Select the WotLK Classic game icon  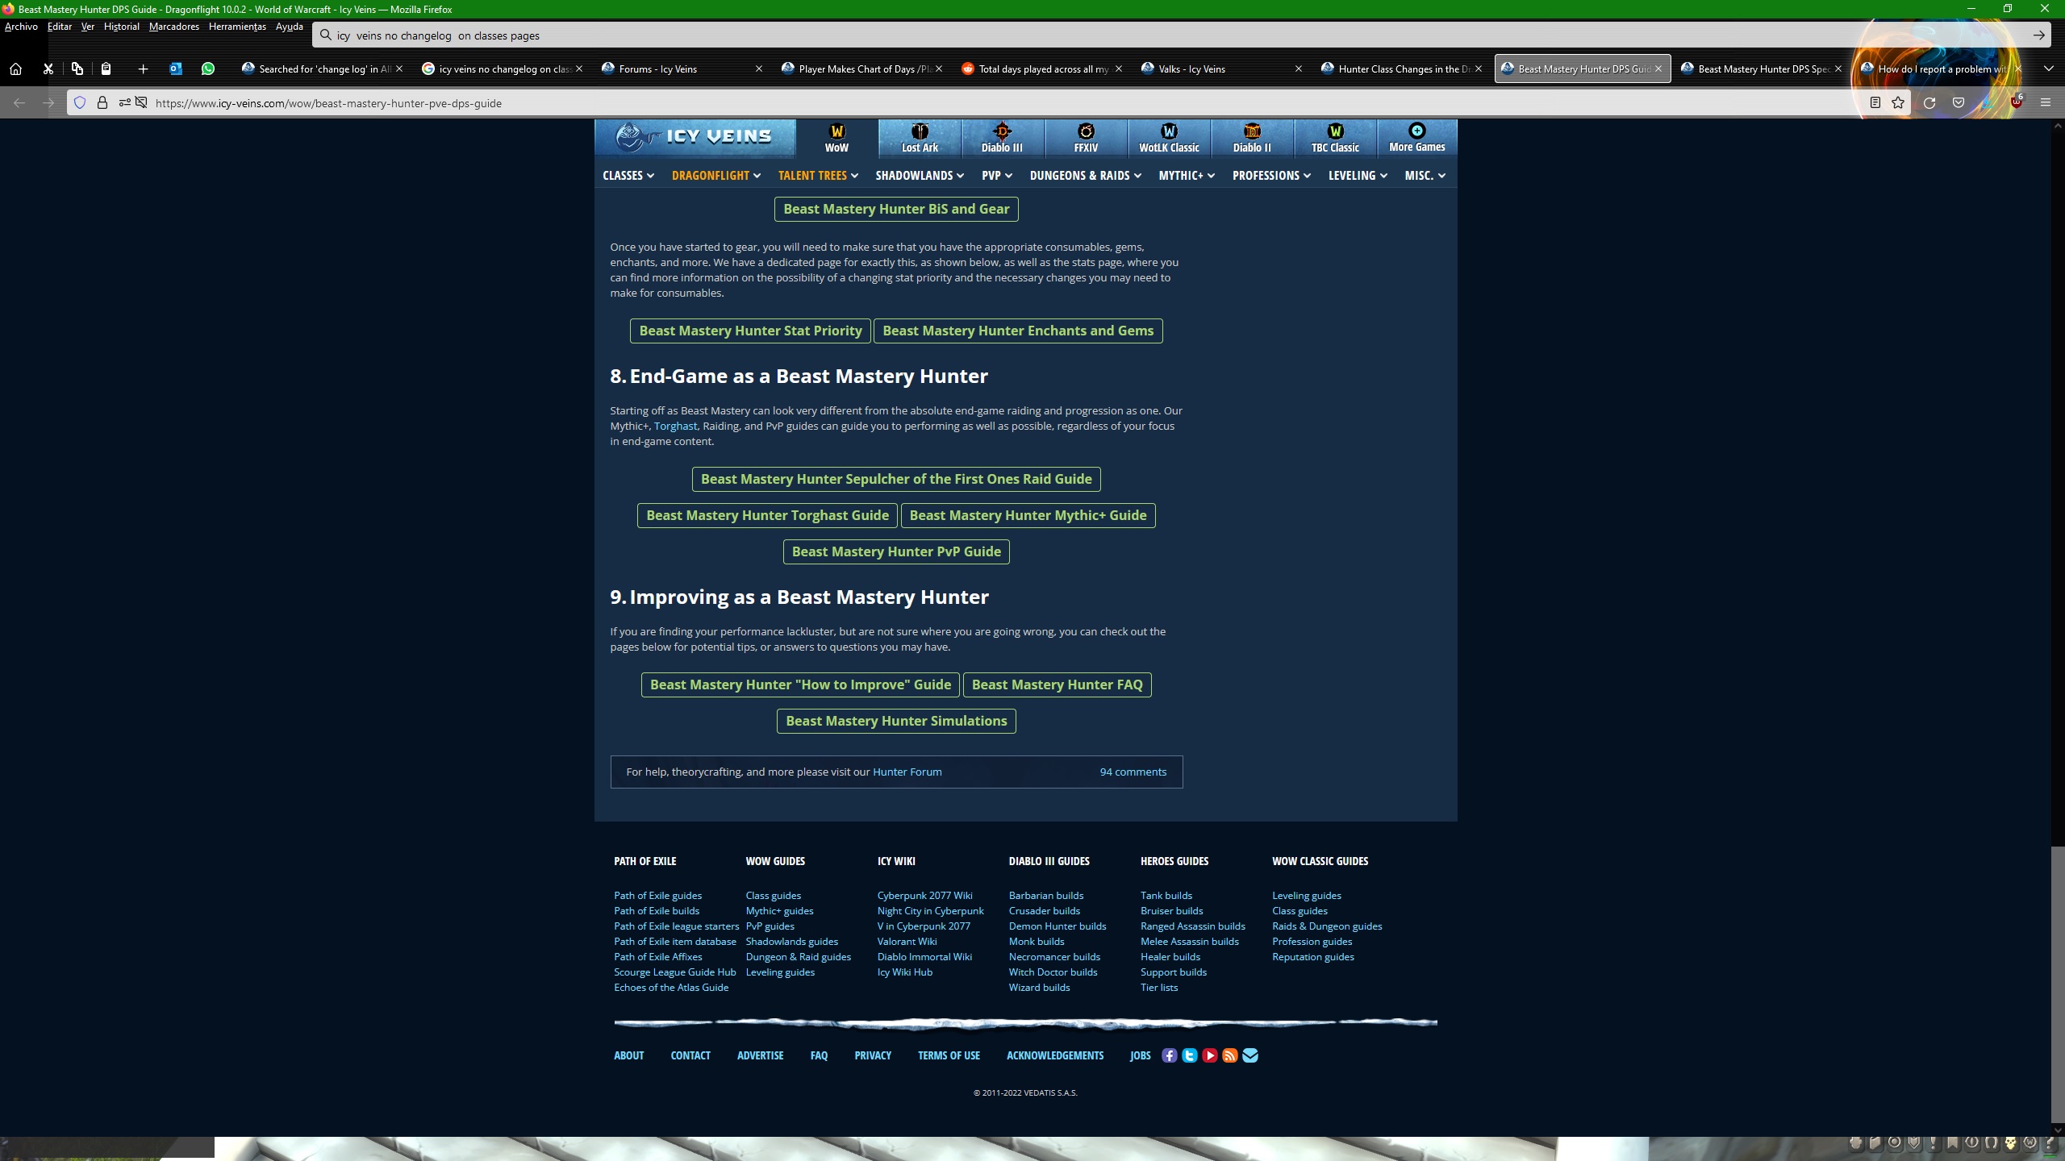coord(1169,137)
